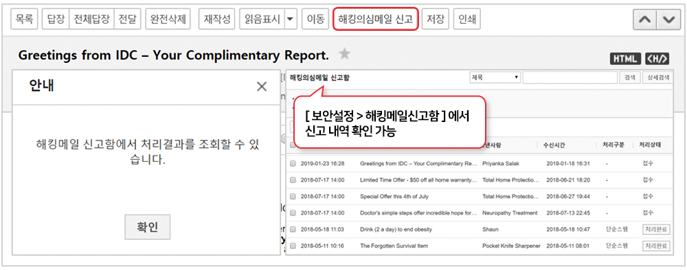Reply with the 답장 button
Image resolution: width=687 pixels, height=270 pixels.
(x=56, y=19)
